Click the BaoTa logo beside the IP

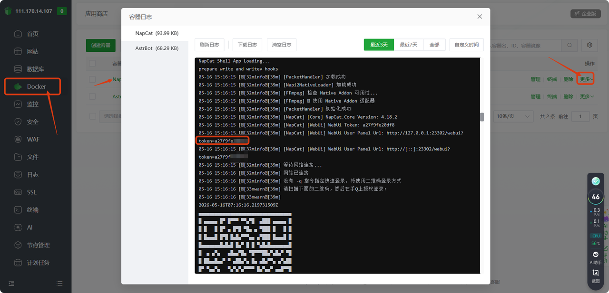8,11
